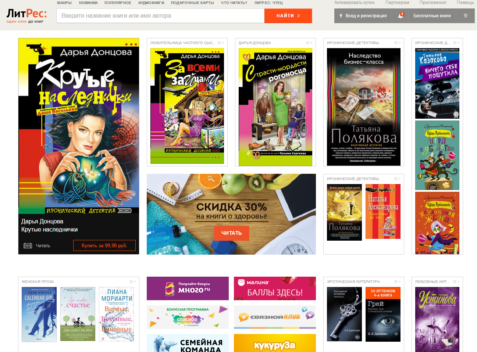Expand the Эротическая литература card menu
Viewport: 477px width, 352px height.
click(397, 282)
